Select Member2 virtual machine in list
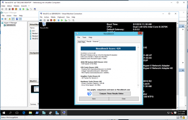The height and width of the screenshot is (120, 188). [35, 36]
